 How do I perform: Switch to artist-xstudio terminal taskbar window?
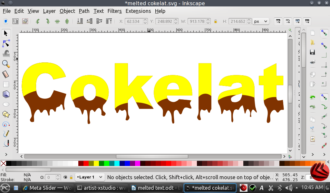pos(102,188)
